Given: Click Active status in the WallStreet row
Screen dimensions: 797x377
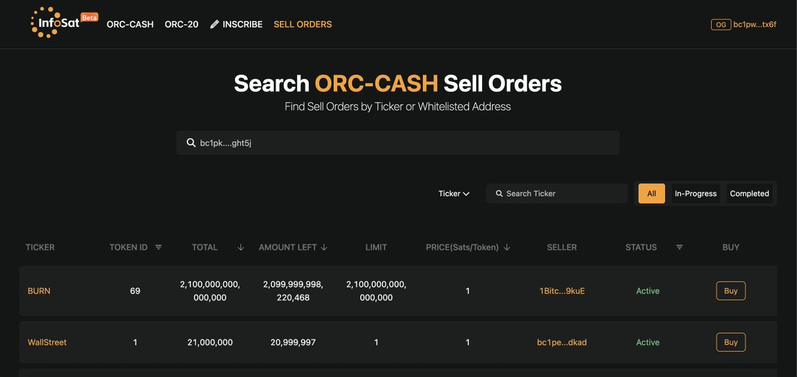Looking at the screenshot, I should click(648, 343).
